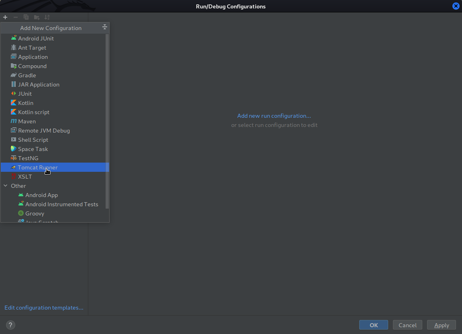Click the Space Task colorful icon

14,149
